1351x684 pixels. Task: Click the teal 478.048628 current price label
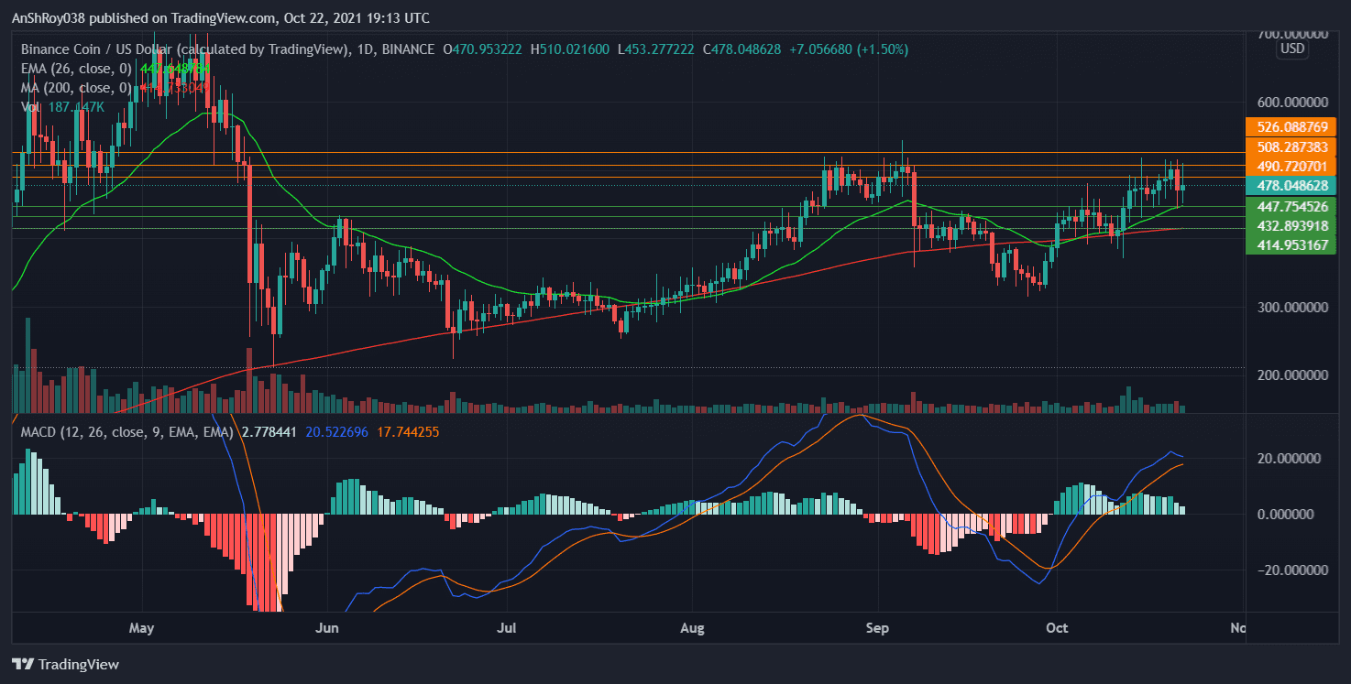1291,186
